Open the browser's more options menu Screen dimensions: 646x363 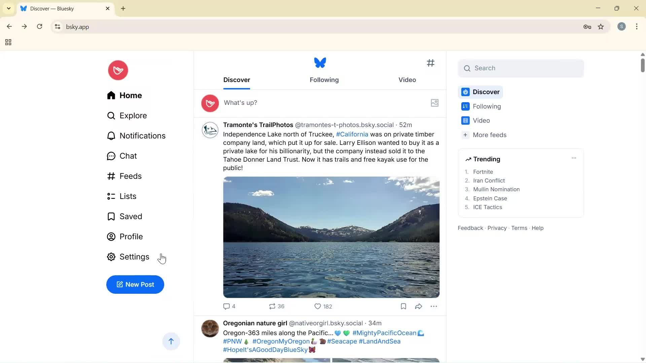pos(637,27)
